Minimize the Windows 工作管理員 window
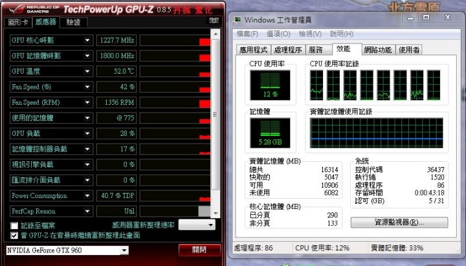The height and width of the screenshot is (266, 466). (x=411, y=18)
